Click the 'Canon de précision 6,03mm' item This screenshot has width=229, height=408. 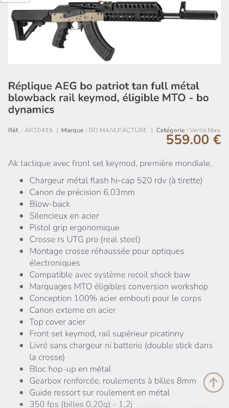pos(82,192)
